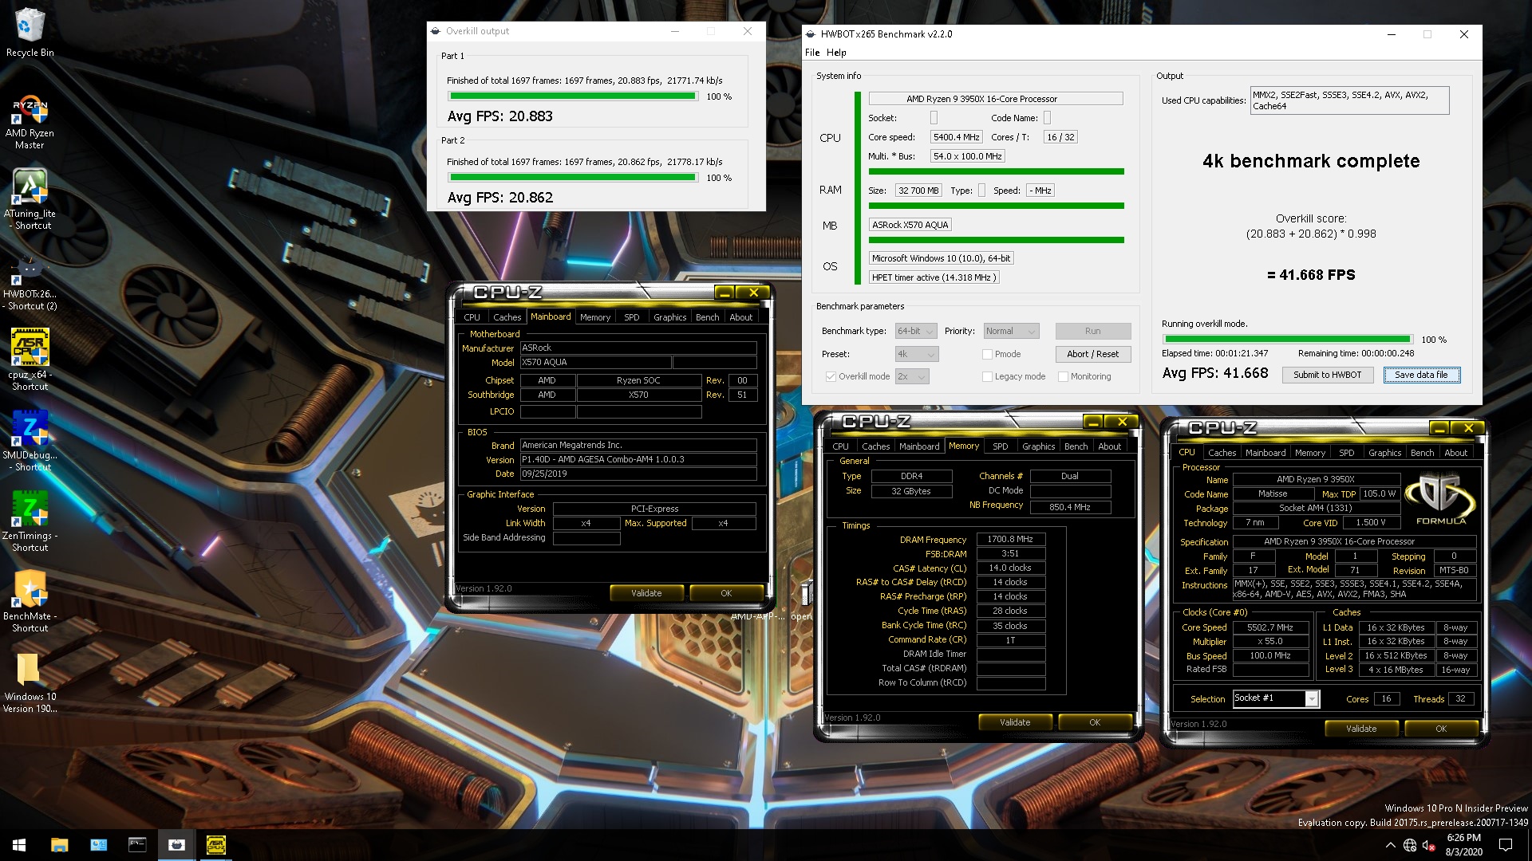The height and width of the screenshot is (861, 1532).
Task: Open Graphics tab in Memory CPU-Z window
Action: [x=1038, y=446]
